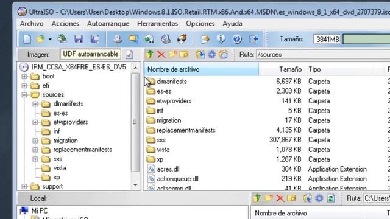Screen dimensions: 390x219
Task: Open the Opciones menu
Action: (x=200, y=24)
